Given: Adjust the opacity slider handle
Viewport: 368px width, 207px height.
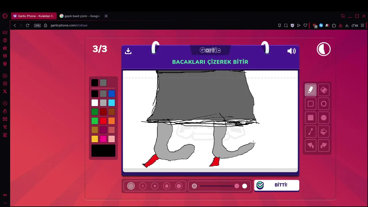Looking at the screenshot, I should [237, 186].
